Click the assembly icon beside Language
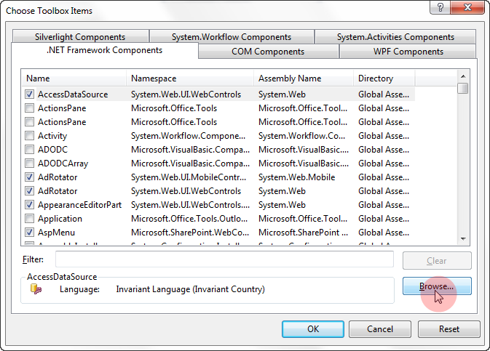This screenshot has height=351, width=490. pyautogui.click(x=36, y=289)
